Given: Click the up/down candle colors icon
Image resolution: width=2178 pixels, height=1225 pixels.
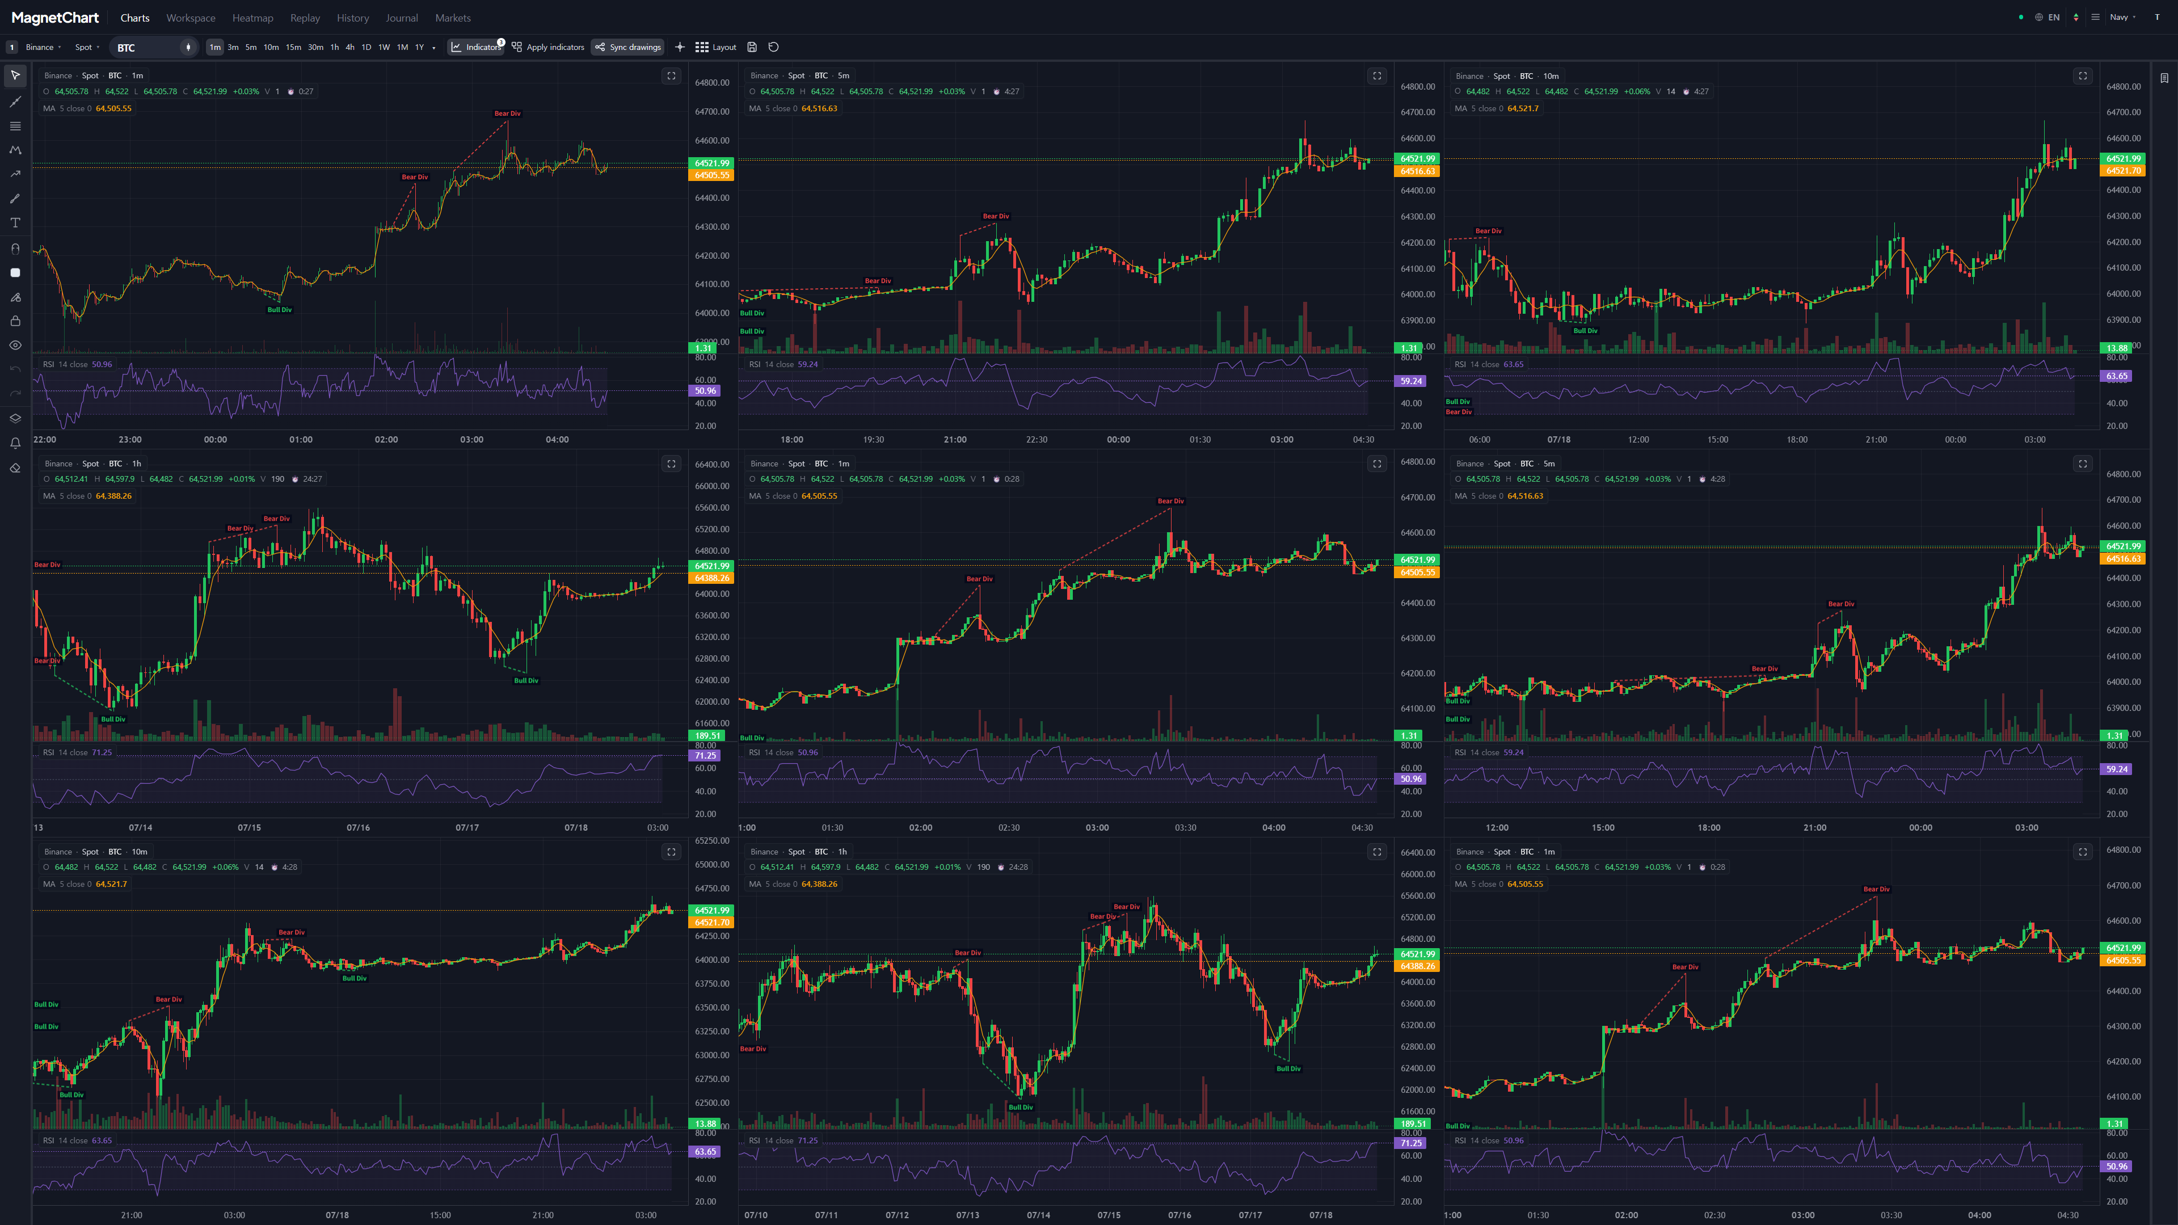Looking at the screenshot, I should point(2076,17).
